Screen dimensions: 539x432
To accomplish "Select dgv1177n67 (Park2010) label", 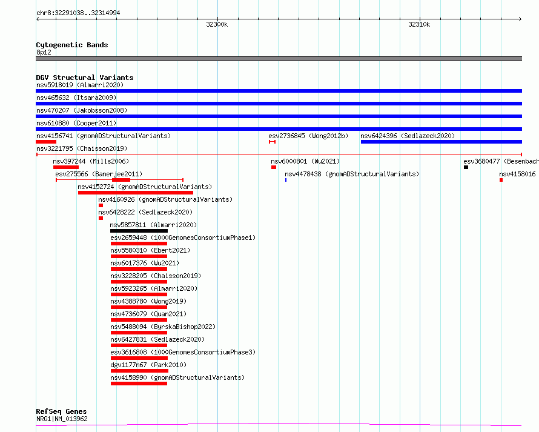I will 148,365.
